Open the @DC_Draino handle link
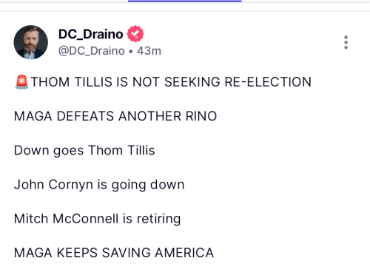 92,51
